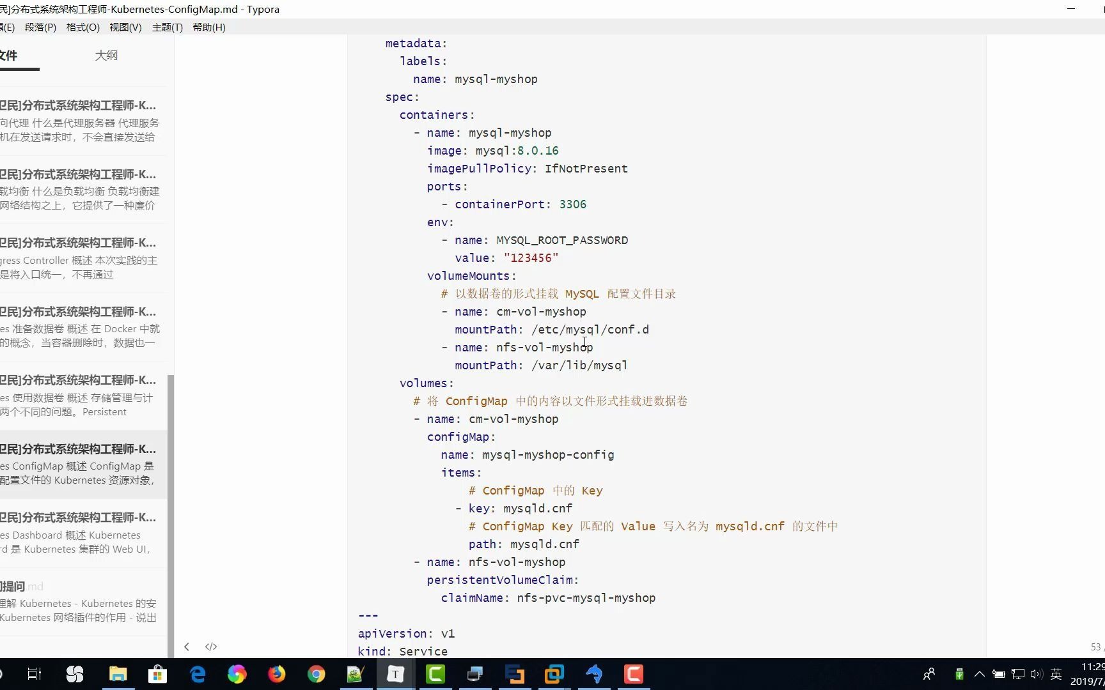This screenshot has height=690, width=1105.
Task: Open the overlapping blue-orange squares app on taskbar
Action: (x=554, y=674)
